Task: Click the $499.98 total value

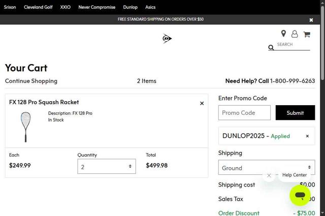Action: pyautogui.click(x=157, y=165)
